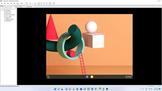This screenshot has height=91, width=162.
Task: Open the console view toolbar icon
Action: 50,3
